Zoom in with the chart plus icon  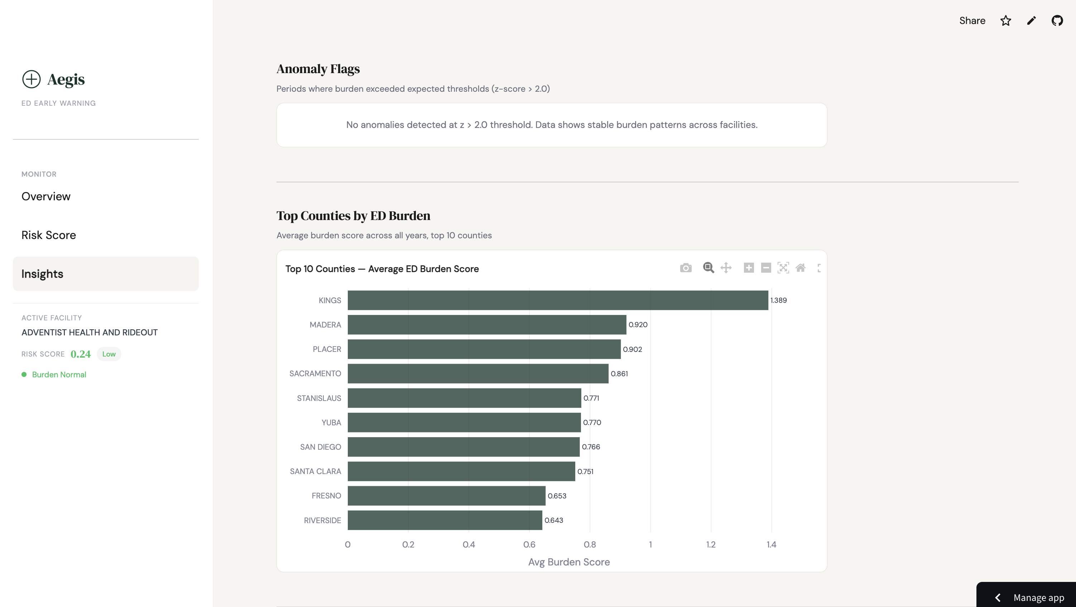coord(749,268)
